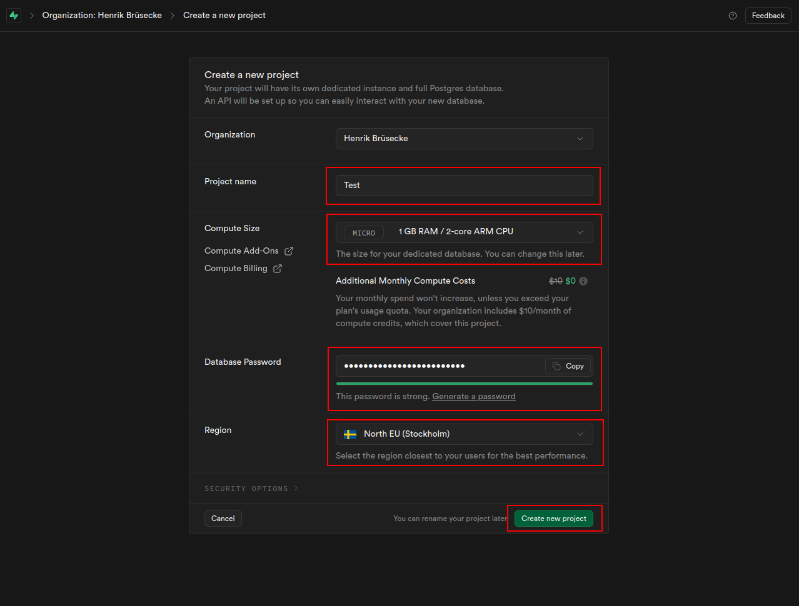Open the Region dropdown North EU (Stockholm)

coord(465,434)
